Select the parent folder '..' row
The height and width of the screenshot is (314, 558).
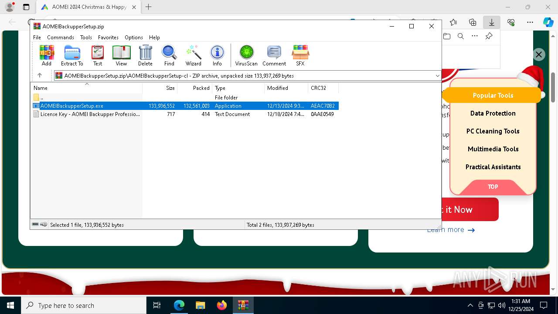pyautogui.click(x=185, y=98)
